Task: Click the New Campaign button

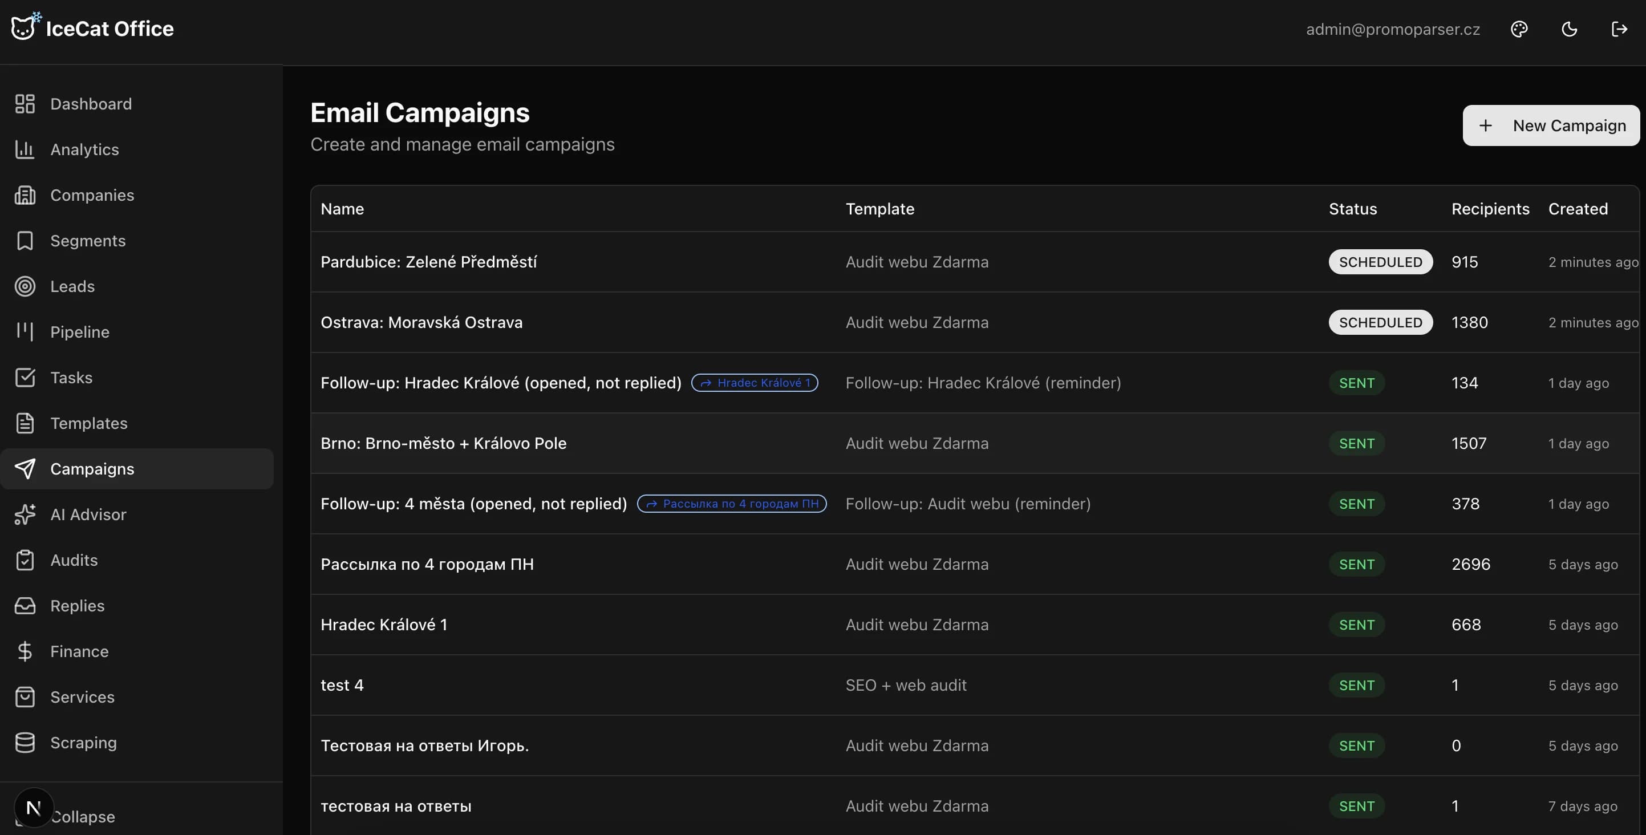Action: coord(1551,126)
